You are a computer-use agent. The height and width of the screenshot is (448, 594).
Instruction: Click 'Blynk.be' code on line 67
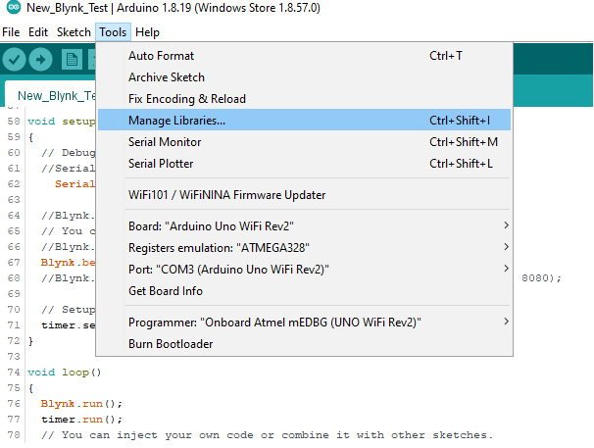pos(69,263)
